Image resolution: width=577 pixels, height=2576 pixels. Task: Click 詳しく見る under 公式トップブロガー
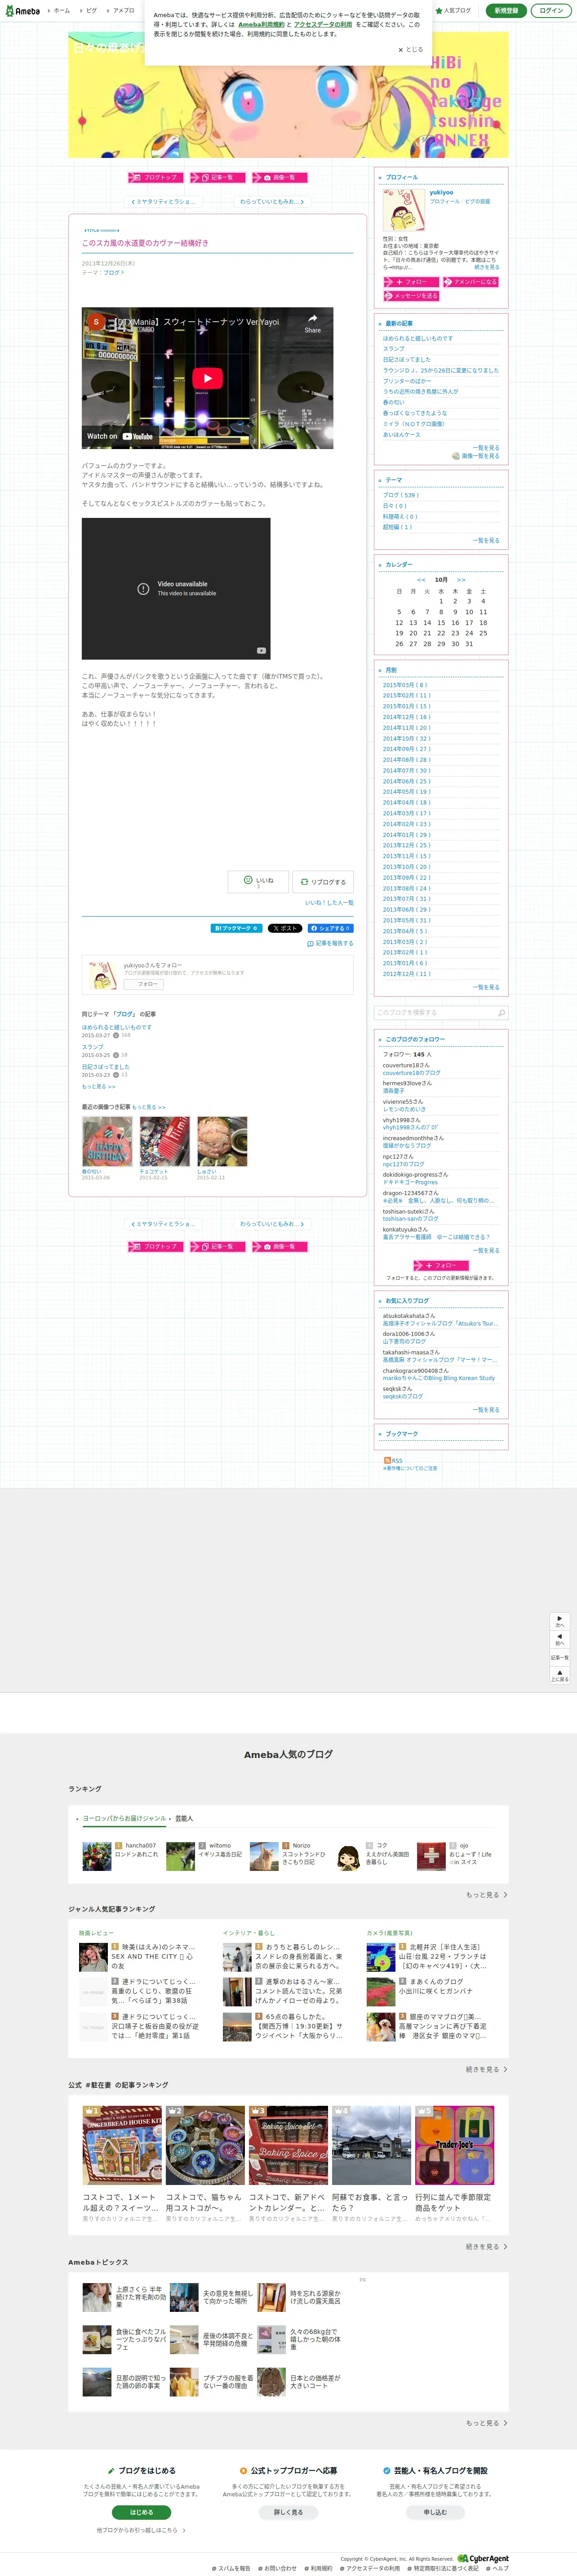[288, 2512]
